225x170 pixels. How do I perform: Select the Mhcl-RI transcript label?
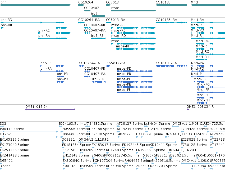coord(197,36)
